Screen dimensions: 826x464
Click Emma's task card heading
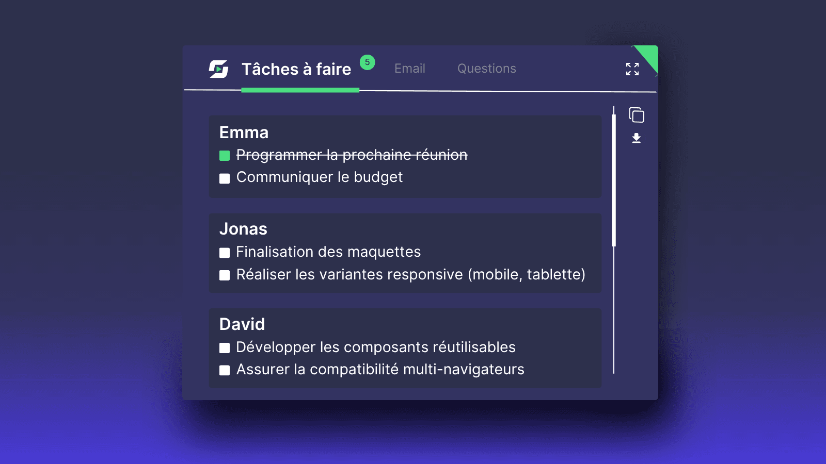[244, 132]
